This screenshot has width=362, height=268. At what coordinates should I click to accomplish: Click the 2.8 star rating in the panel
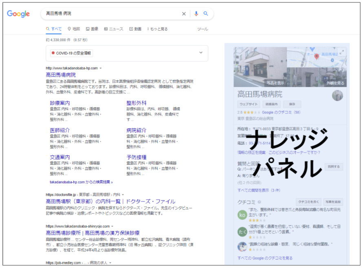pos(249,113)
